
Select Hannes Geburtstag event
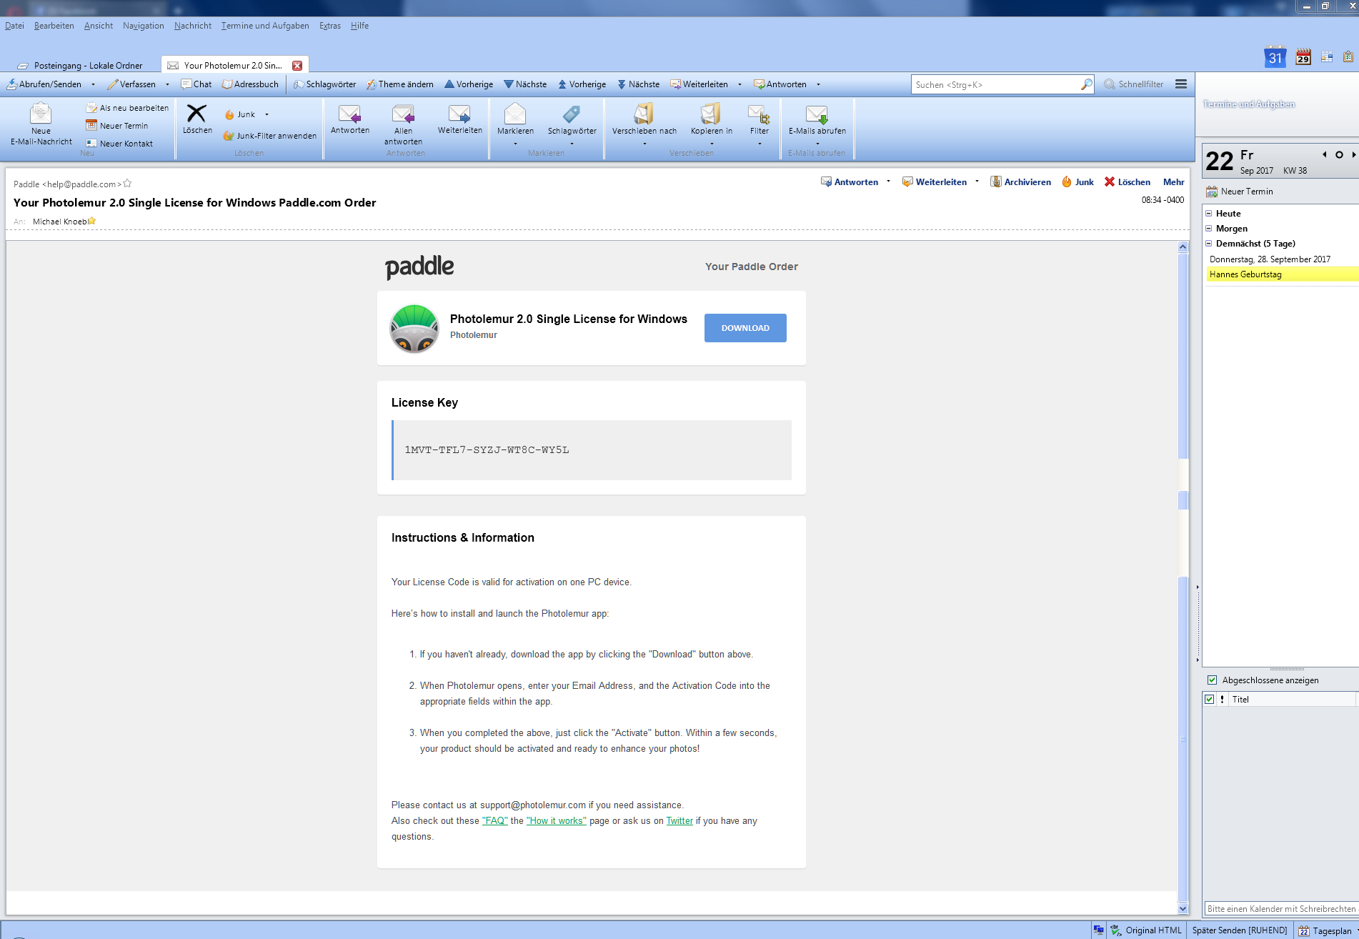click(1283, 274)
